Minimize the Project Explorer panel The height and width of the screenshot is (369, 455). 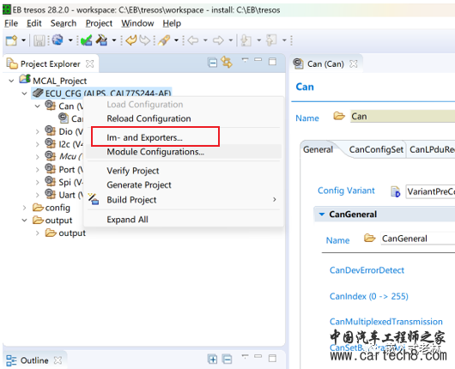(x=258, y=60)
